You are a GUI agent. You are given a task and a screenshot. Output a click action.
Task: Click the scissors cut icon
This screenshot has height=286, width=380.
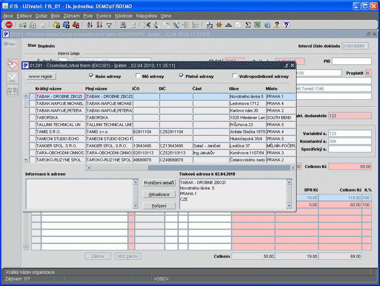point(147,25)
